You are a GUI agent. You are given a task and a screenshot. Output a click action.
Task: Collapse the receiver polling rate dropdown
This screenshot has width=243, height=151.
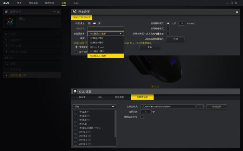[120, 33]
